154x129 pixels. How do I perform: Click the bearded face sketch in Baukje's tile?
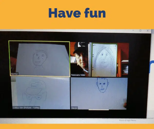click(101, 86)
